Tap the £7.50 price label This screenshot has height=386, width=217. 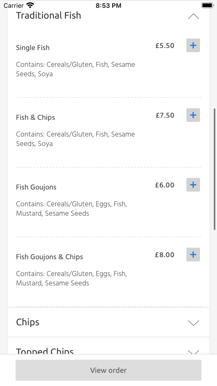[165, 115]
